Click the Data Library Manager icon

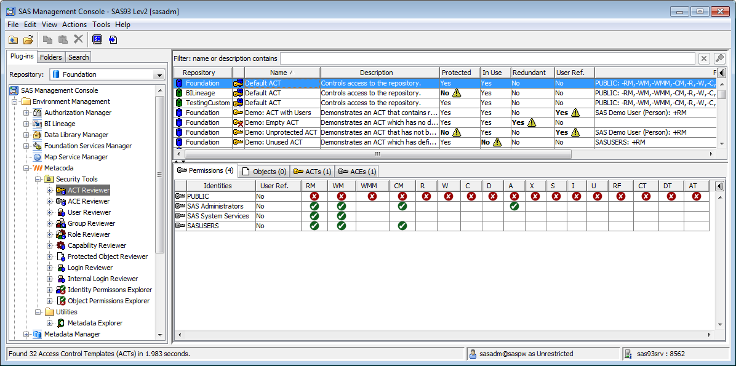(x=37, y=135)
